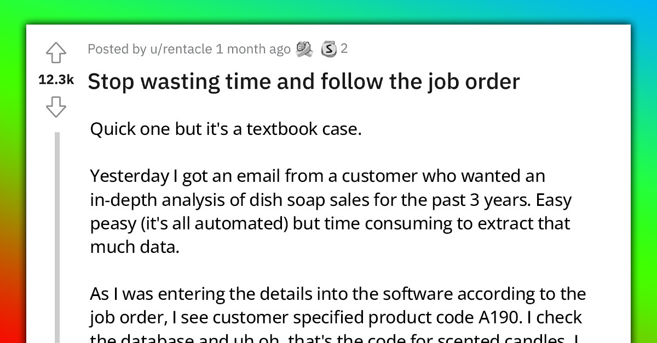This screenshot has width=657, height=343.
Task: Click the award count "2" beside the Silver award
Action: (344, 49)
